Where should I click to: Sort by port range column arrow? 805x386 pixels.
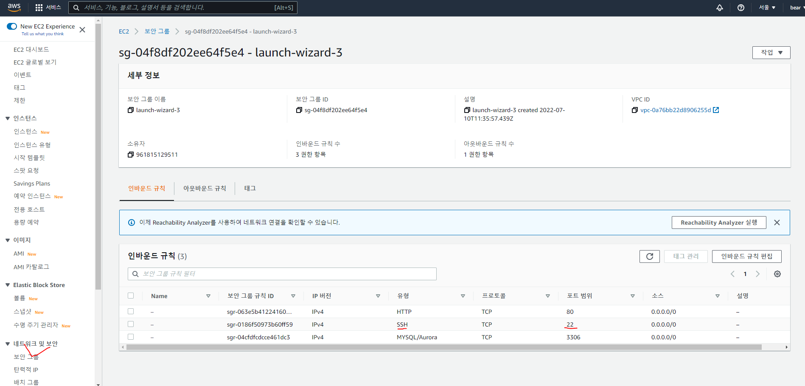point(633,296)
